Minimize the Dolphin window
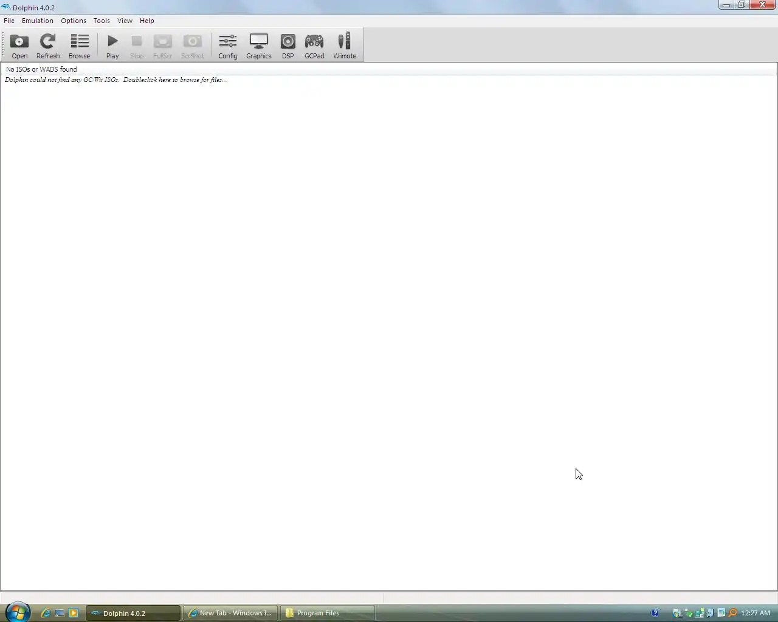This screenshot has width=778, height=622. tap(726, 5)
